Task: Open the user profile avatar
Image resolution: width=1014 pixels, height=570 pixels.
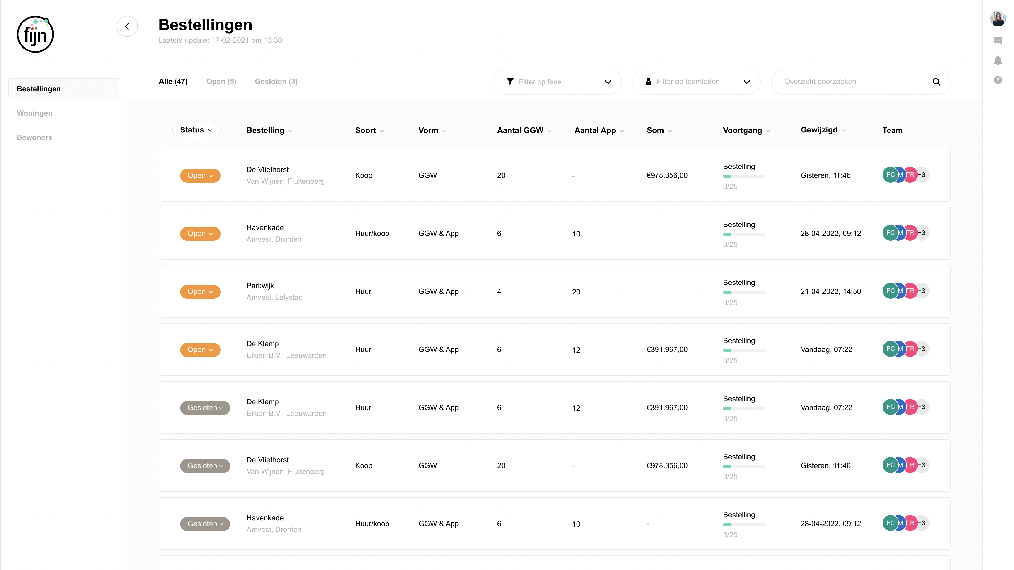Action: click(998, 18)
